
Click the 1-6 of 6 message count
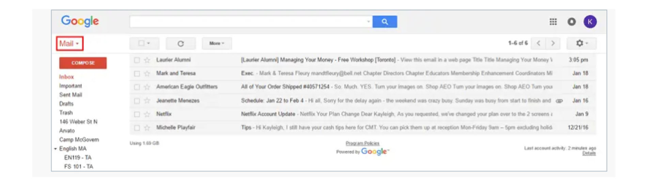(518, 43)
